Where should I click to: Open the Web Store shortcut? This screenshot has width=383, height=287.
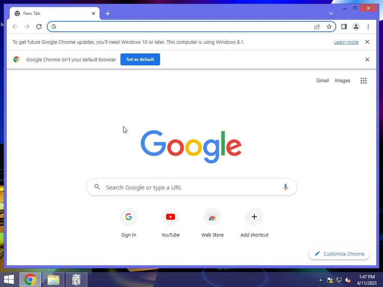point(212,223)
